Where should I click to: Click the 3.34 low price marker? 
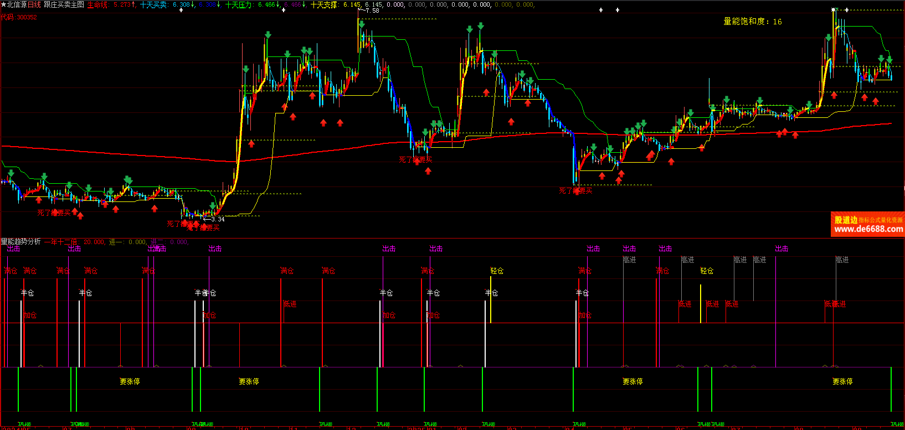coord(218,219)
